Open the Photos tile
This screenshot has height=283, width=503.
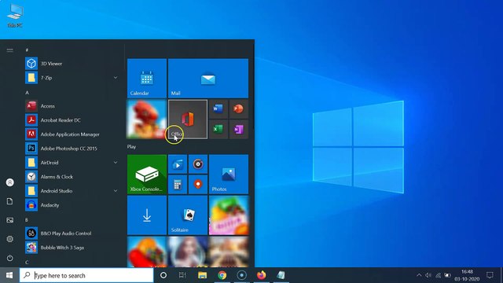pos(229,175)
